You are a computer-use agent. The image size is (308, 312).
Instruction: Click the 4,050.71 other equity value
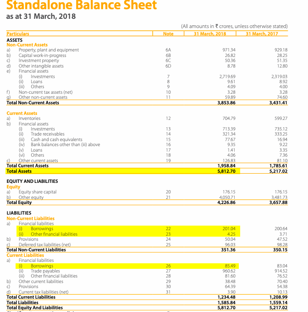click(x=227, y=198)
